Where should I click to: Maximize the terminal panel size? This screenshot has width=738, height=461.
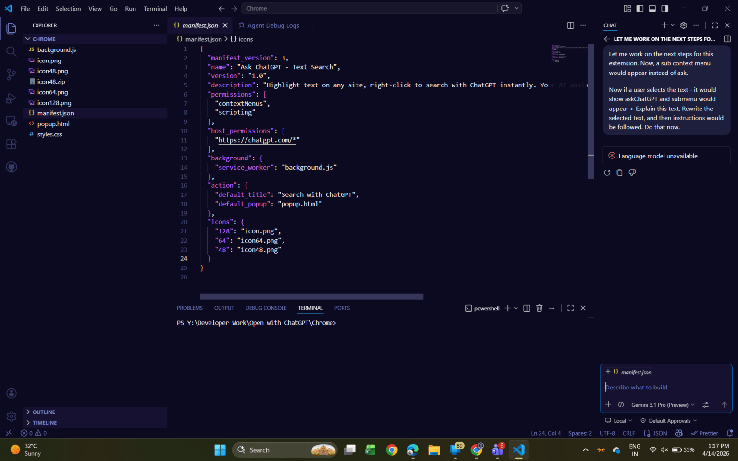571,308
